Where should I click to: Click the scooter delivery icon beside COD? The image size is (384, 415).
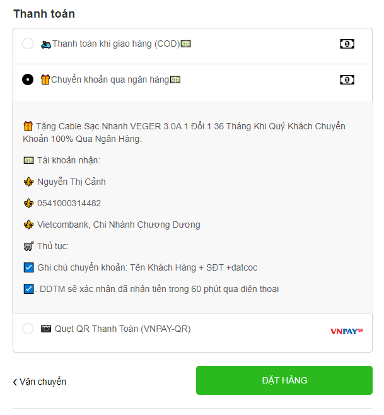click(46, 44)
